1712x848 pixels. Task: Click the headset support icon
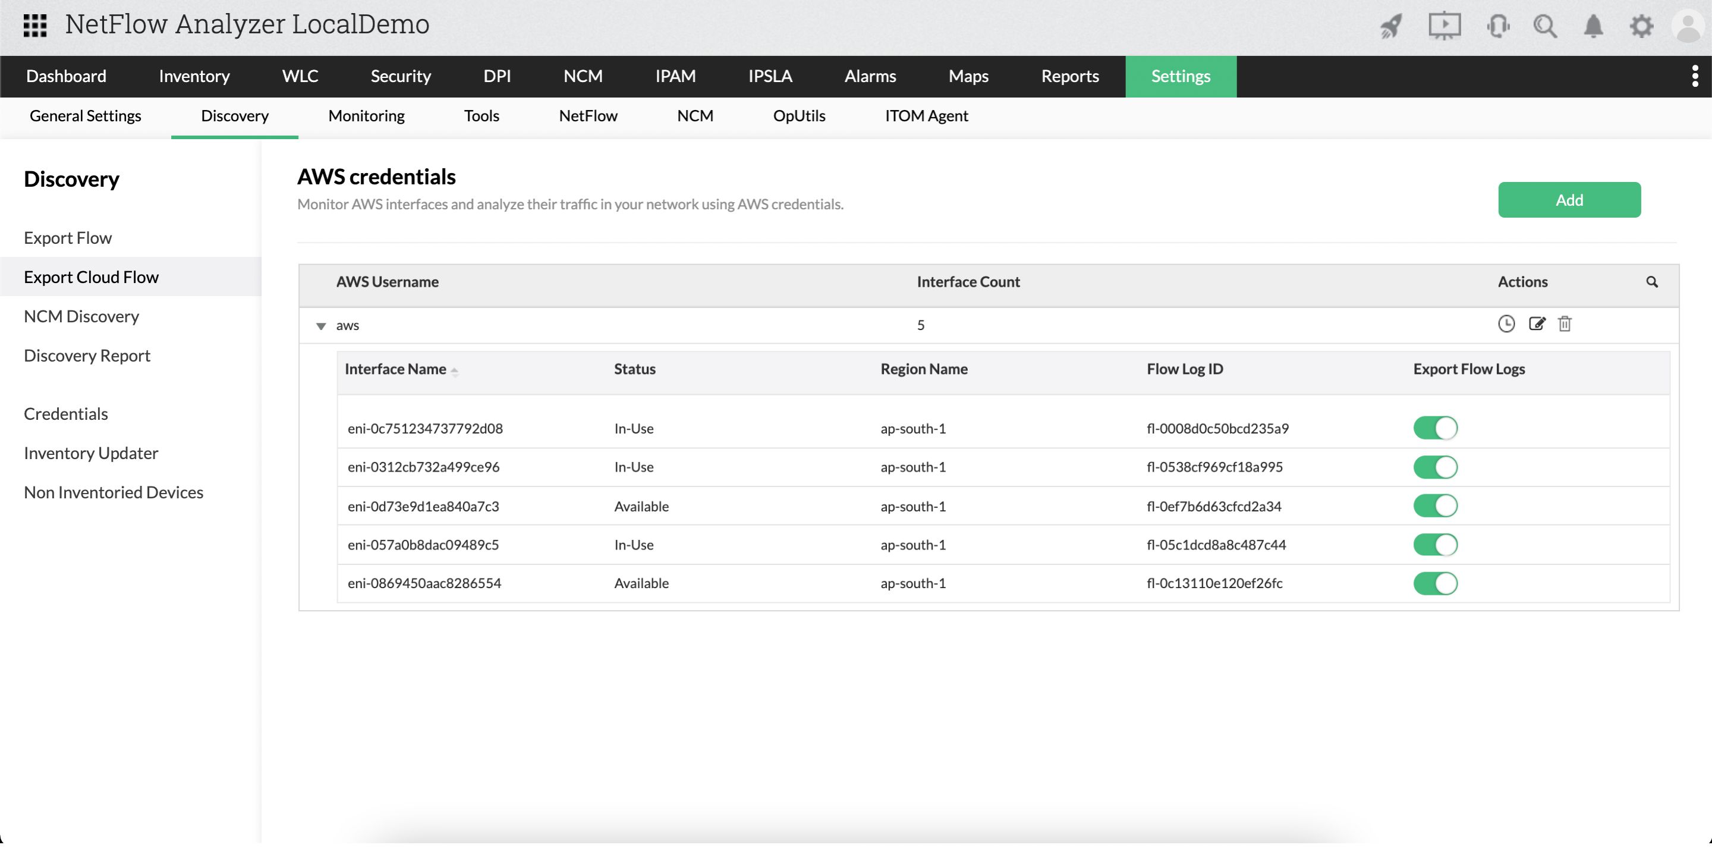point(1497,27)
